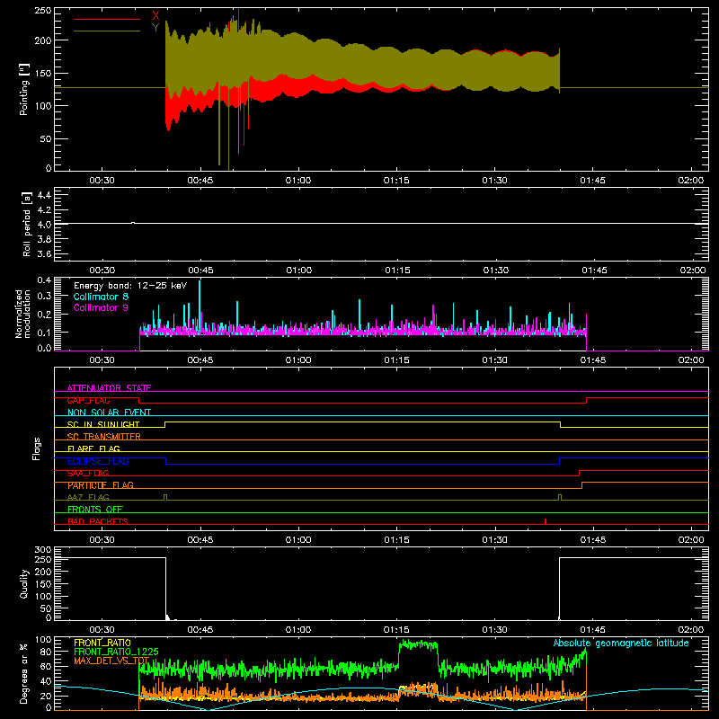This screenshot has width=719, height=719.
Task: Click the 'Absolute geomagnetic latitude' label
Action: point(621,643)
